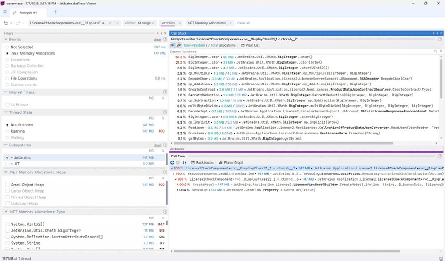The height and width of the screenshot is (261, 445).
Task: Expand the CreateModel call tree node
Action: (x=178, y=185)
